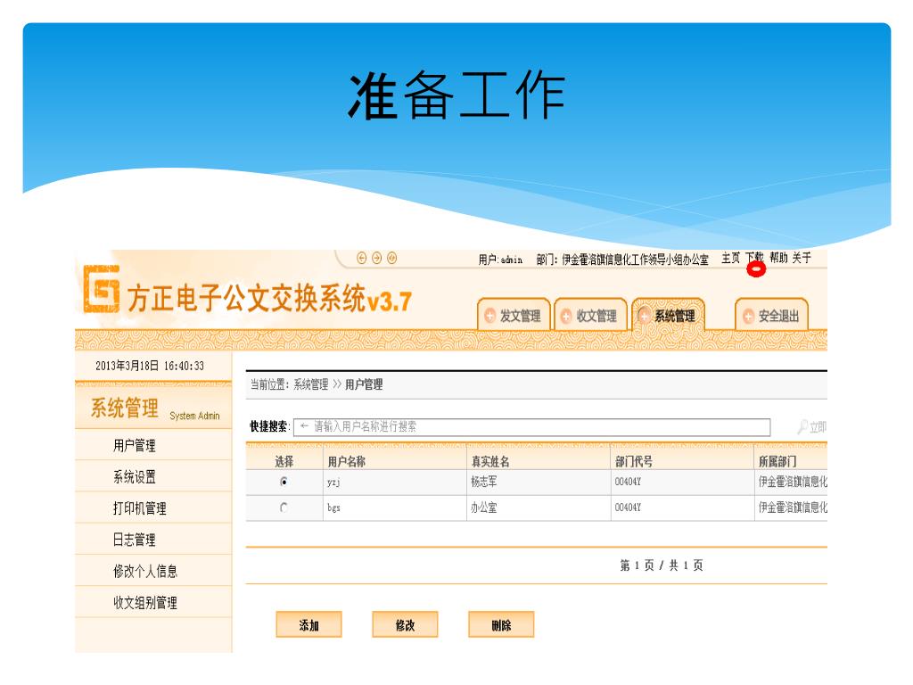The image size is (913, 685).
Task: Open 系统设置 in the sidebar
Action: coord(135,477)
